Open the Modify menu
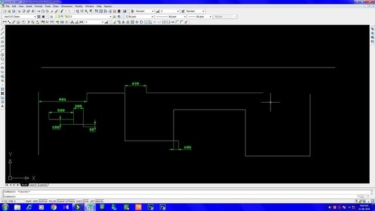This screenshot has height=211, width=375. [79, 6]
